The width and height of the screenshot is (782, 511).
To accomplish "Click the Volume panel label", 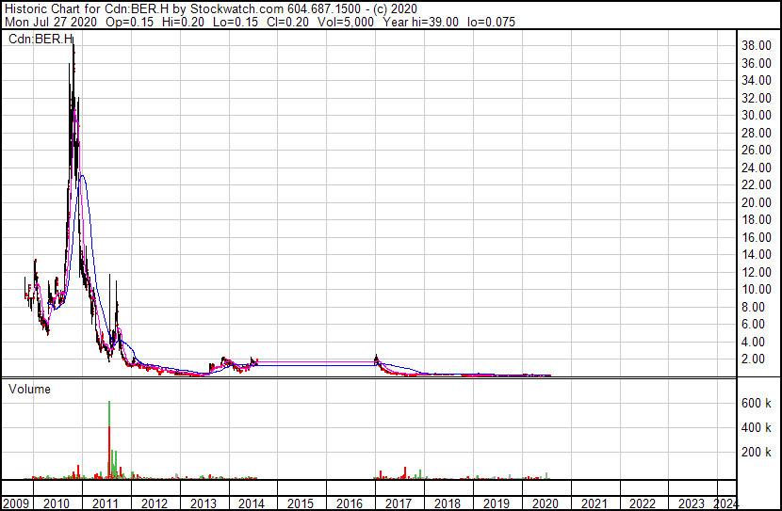I will point(29,389).
